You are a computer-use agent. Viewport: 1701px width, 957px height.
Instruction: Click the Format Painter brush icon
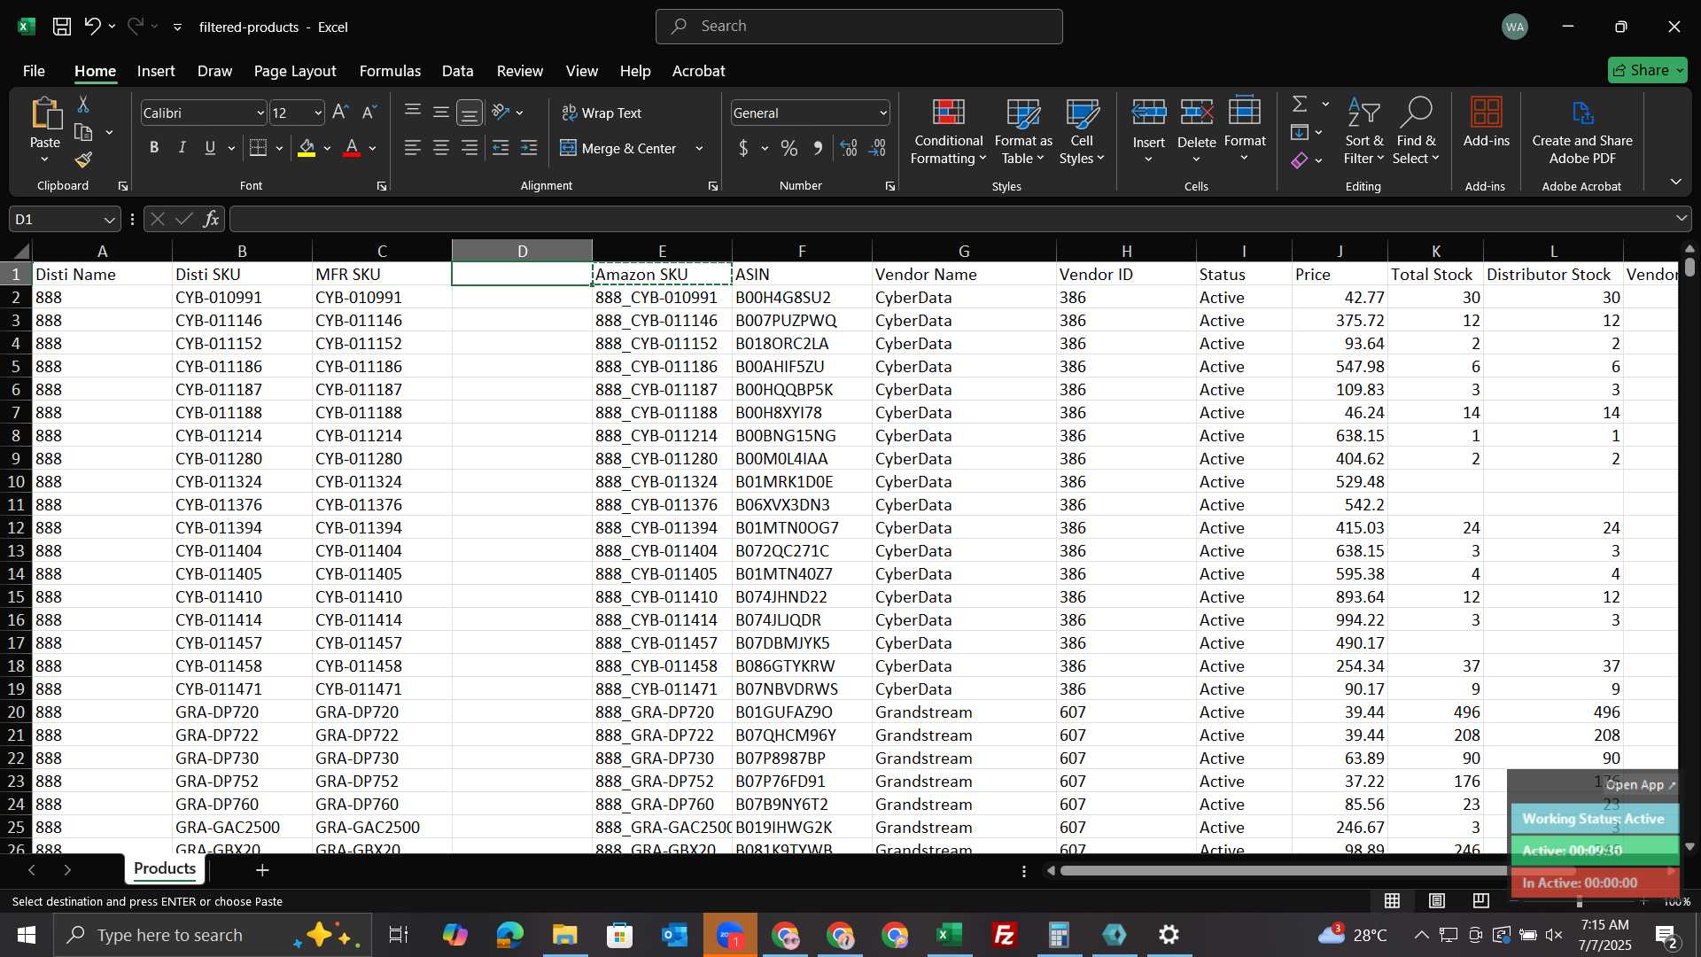83,160
